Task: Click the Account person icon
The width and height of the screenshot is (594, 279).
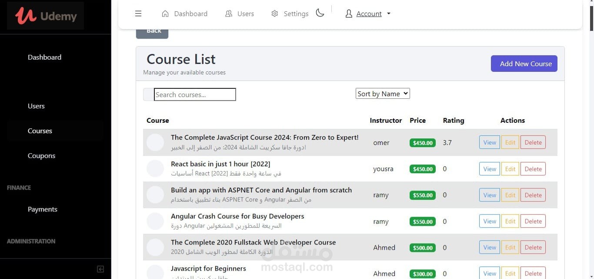Action: (349, 14)
